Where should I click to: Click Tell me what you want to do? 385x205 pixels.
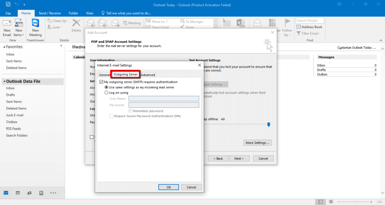[126, 13]
